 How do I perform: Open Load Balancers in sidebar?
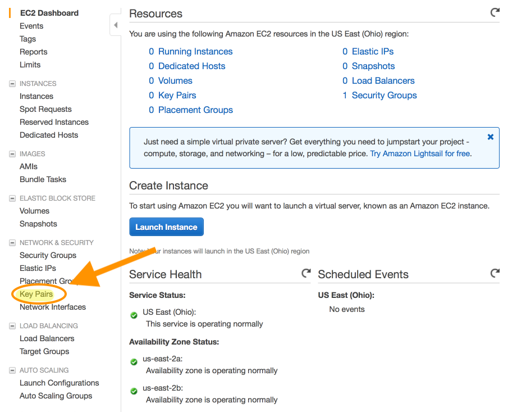click(x=47, y=338)
